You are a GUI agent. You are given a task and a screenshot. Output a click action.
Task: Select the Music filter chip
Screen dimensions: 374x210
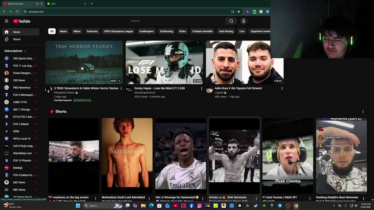pos(63,31)
